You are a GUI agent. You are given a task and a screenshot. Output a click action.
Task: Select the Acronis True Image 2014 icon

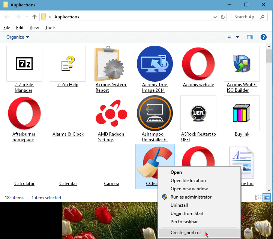click(x=155, y=64)
